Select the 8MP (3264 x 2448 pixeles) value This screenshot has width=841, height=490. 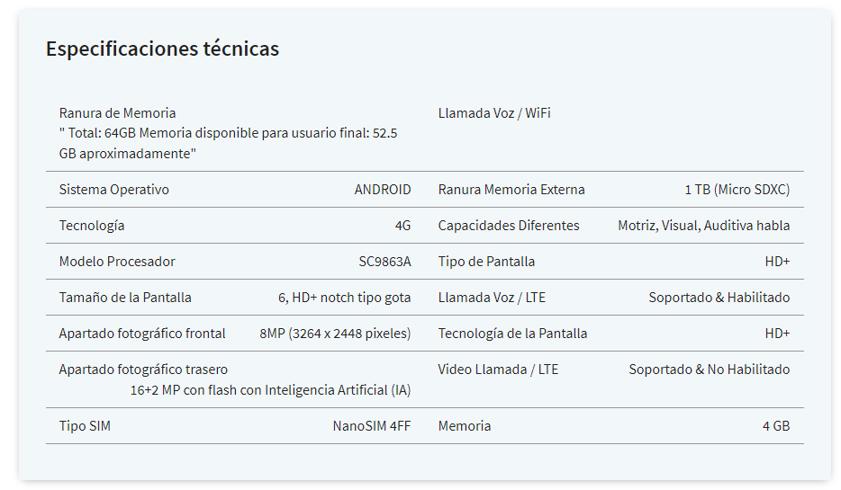pyautogui.click(x=335, y=333)
